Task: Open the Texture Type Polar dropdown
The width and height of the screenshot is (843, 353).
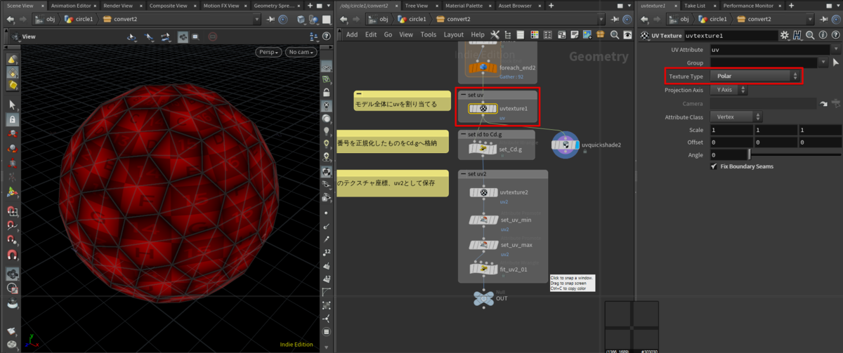Action: (754, 76)
